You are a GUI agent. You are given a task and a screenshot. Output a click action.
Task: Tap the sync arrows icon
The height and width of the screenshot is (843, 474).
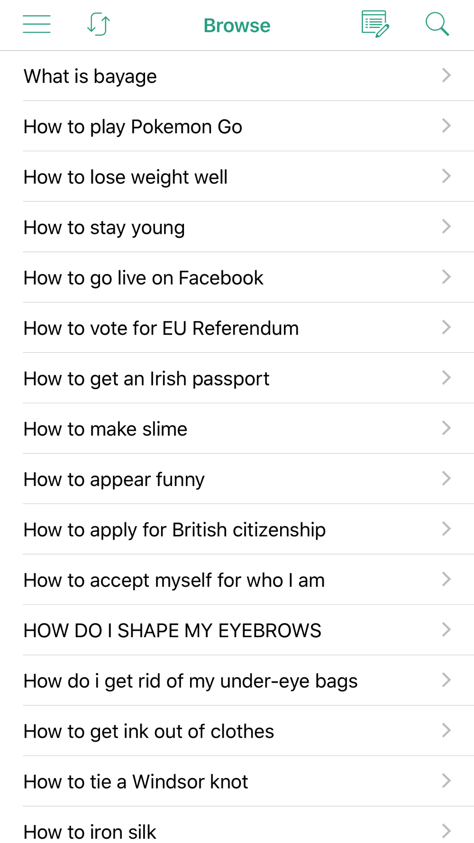(x=99, y=24)
